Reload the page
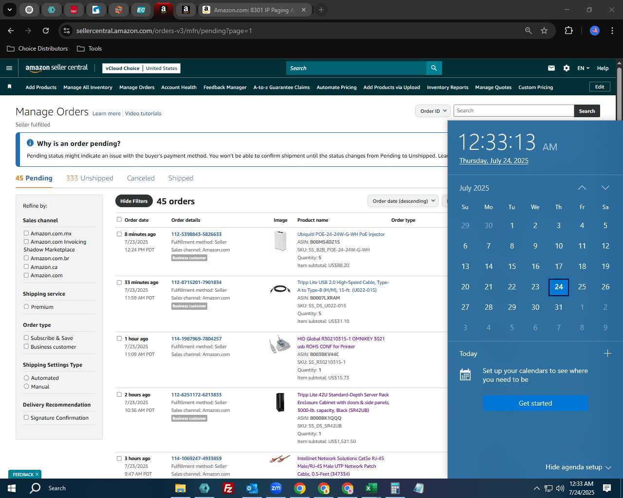 (x=46, y=31)
